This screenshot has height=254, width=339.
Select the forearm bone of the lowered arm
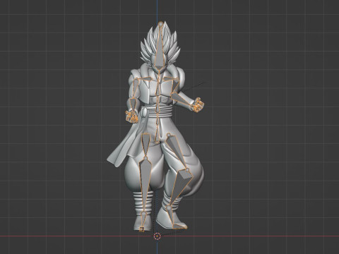click(x=133, y=104)
